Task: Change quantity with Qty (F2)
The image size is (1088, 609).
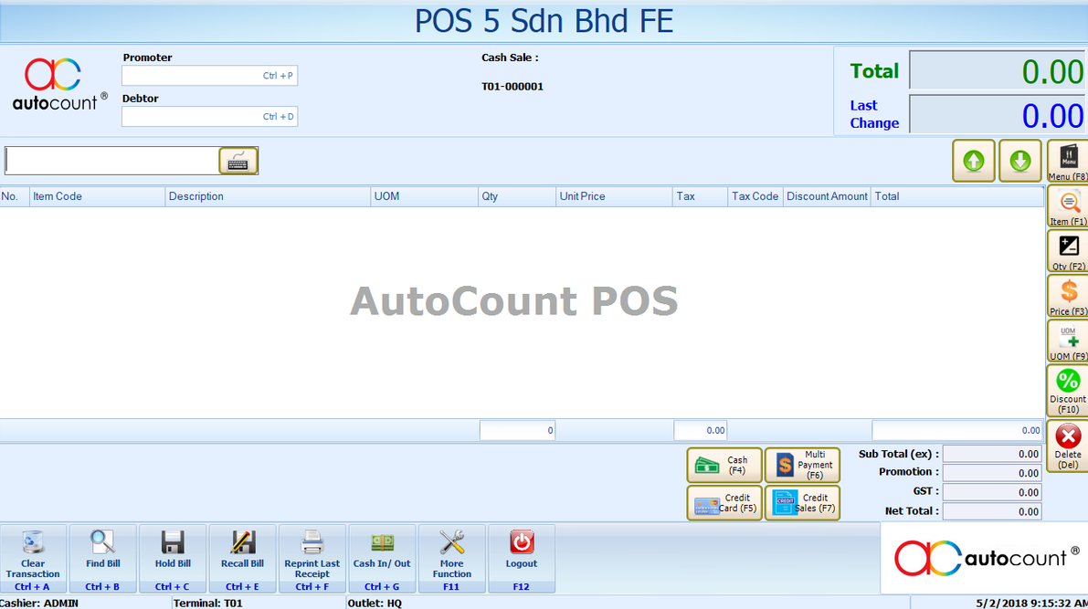Action: click(1068, 251)
